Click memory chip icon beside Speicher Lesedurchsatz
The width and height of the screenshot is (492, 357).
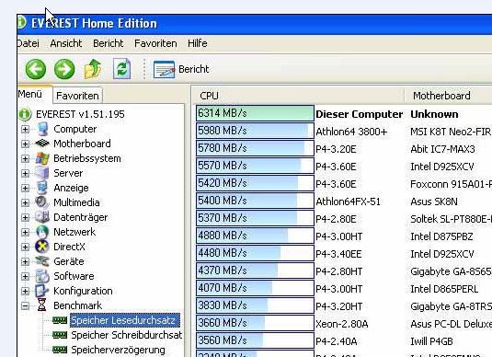pyautogui.click(x=60, y=320)
